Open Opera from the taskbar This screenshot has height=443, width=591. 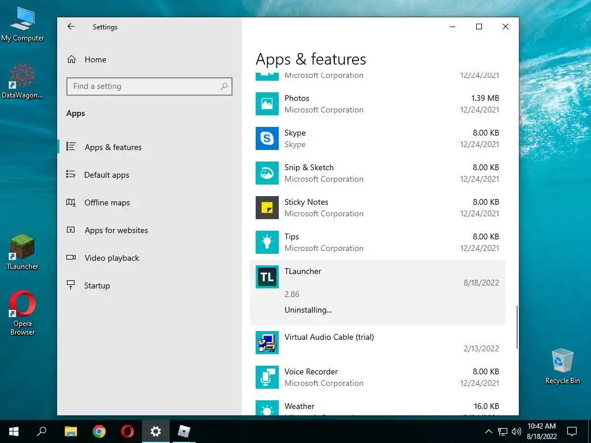click(x=128, y=431)
